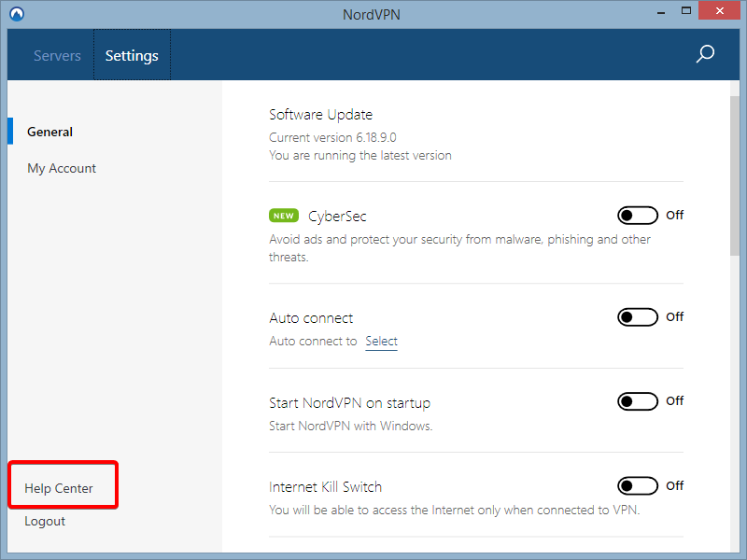The height and width of the screenshot is (560, 747).
Task: Open the Settings tab
Action: (x=132, y=55)
